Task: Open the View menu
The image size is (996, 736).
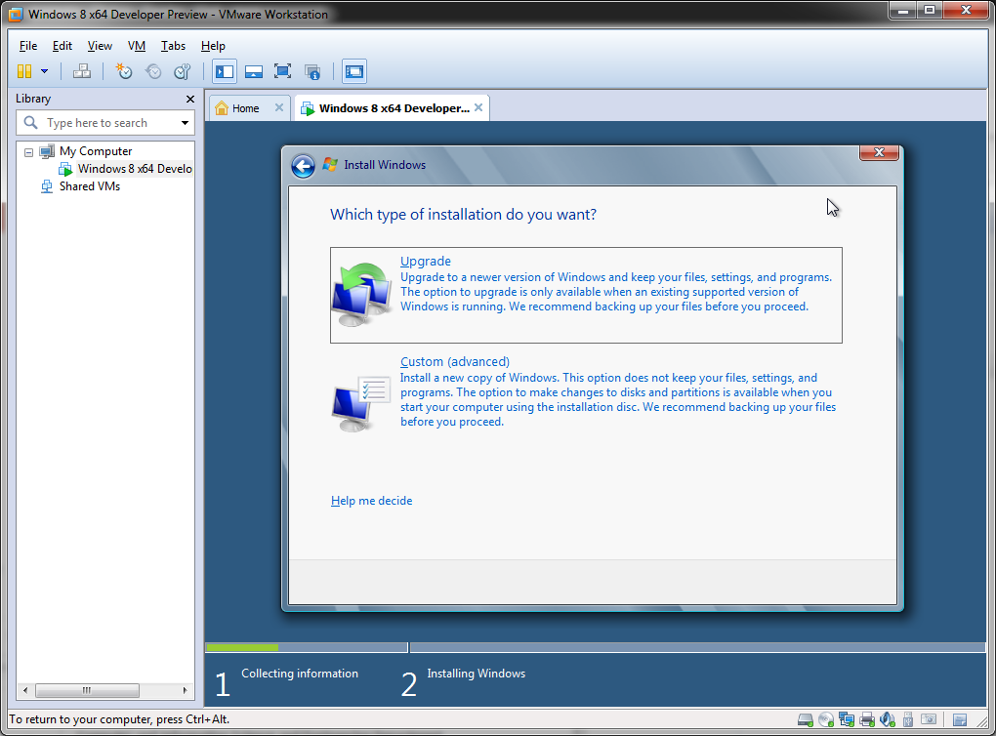Action: (x=100, y=46)
